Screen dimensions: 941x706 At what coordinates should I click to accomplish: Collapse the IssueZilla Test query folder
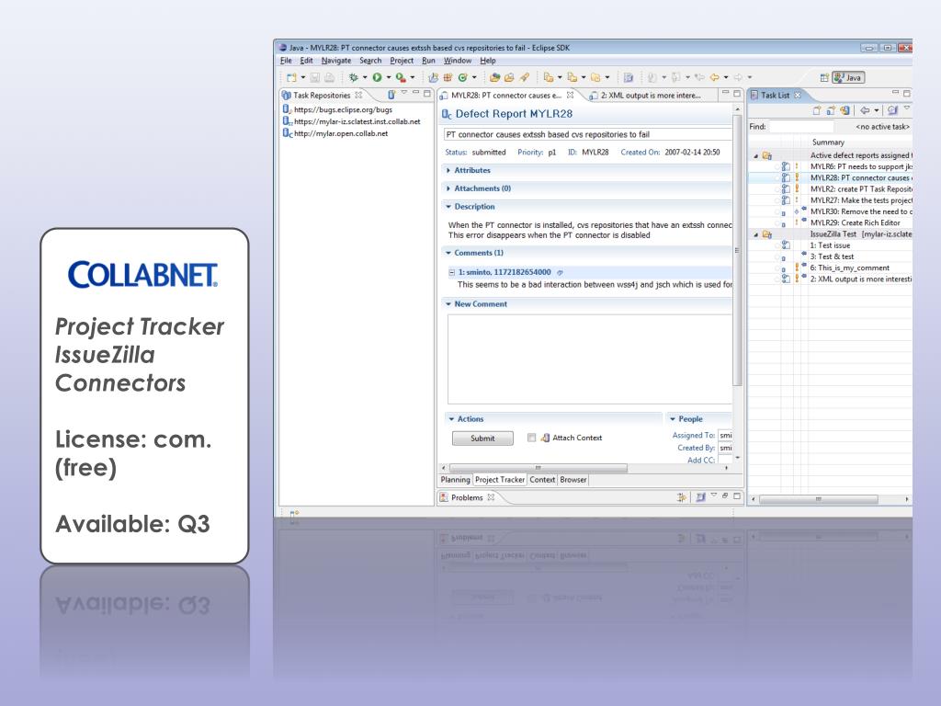coord(756,234)
